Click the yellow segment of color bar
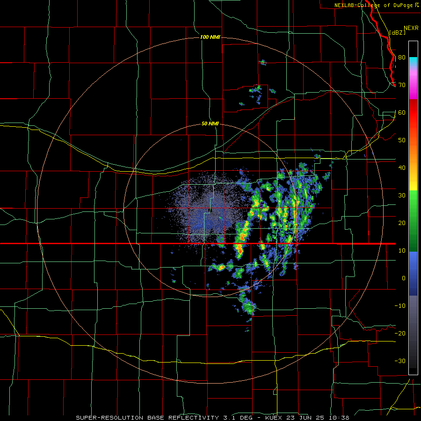 coord(413,182)
